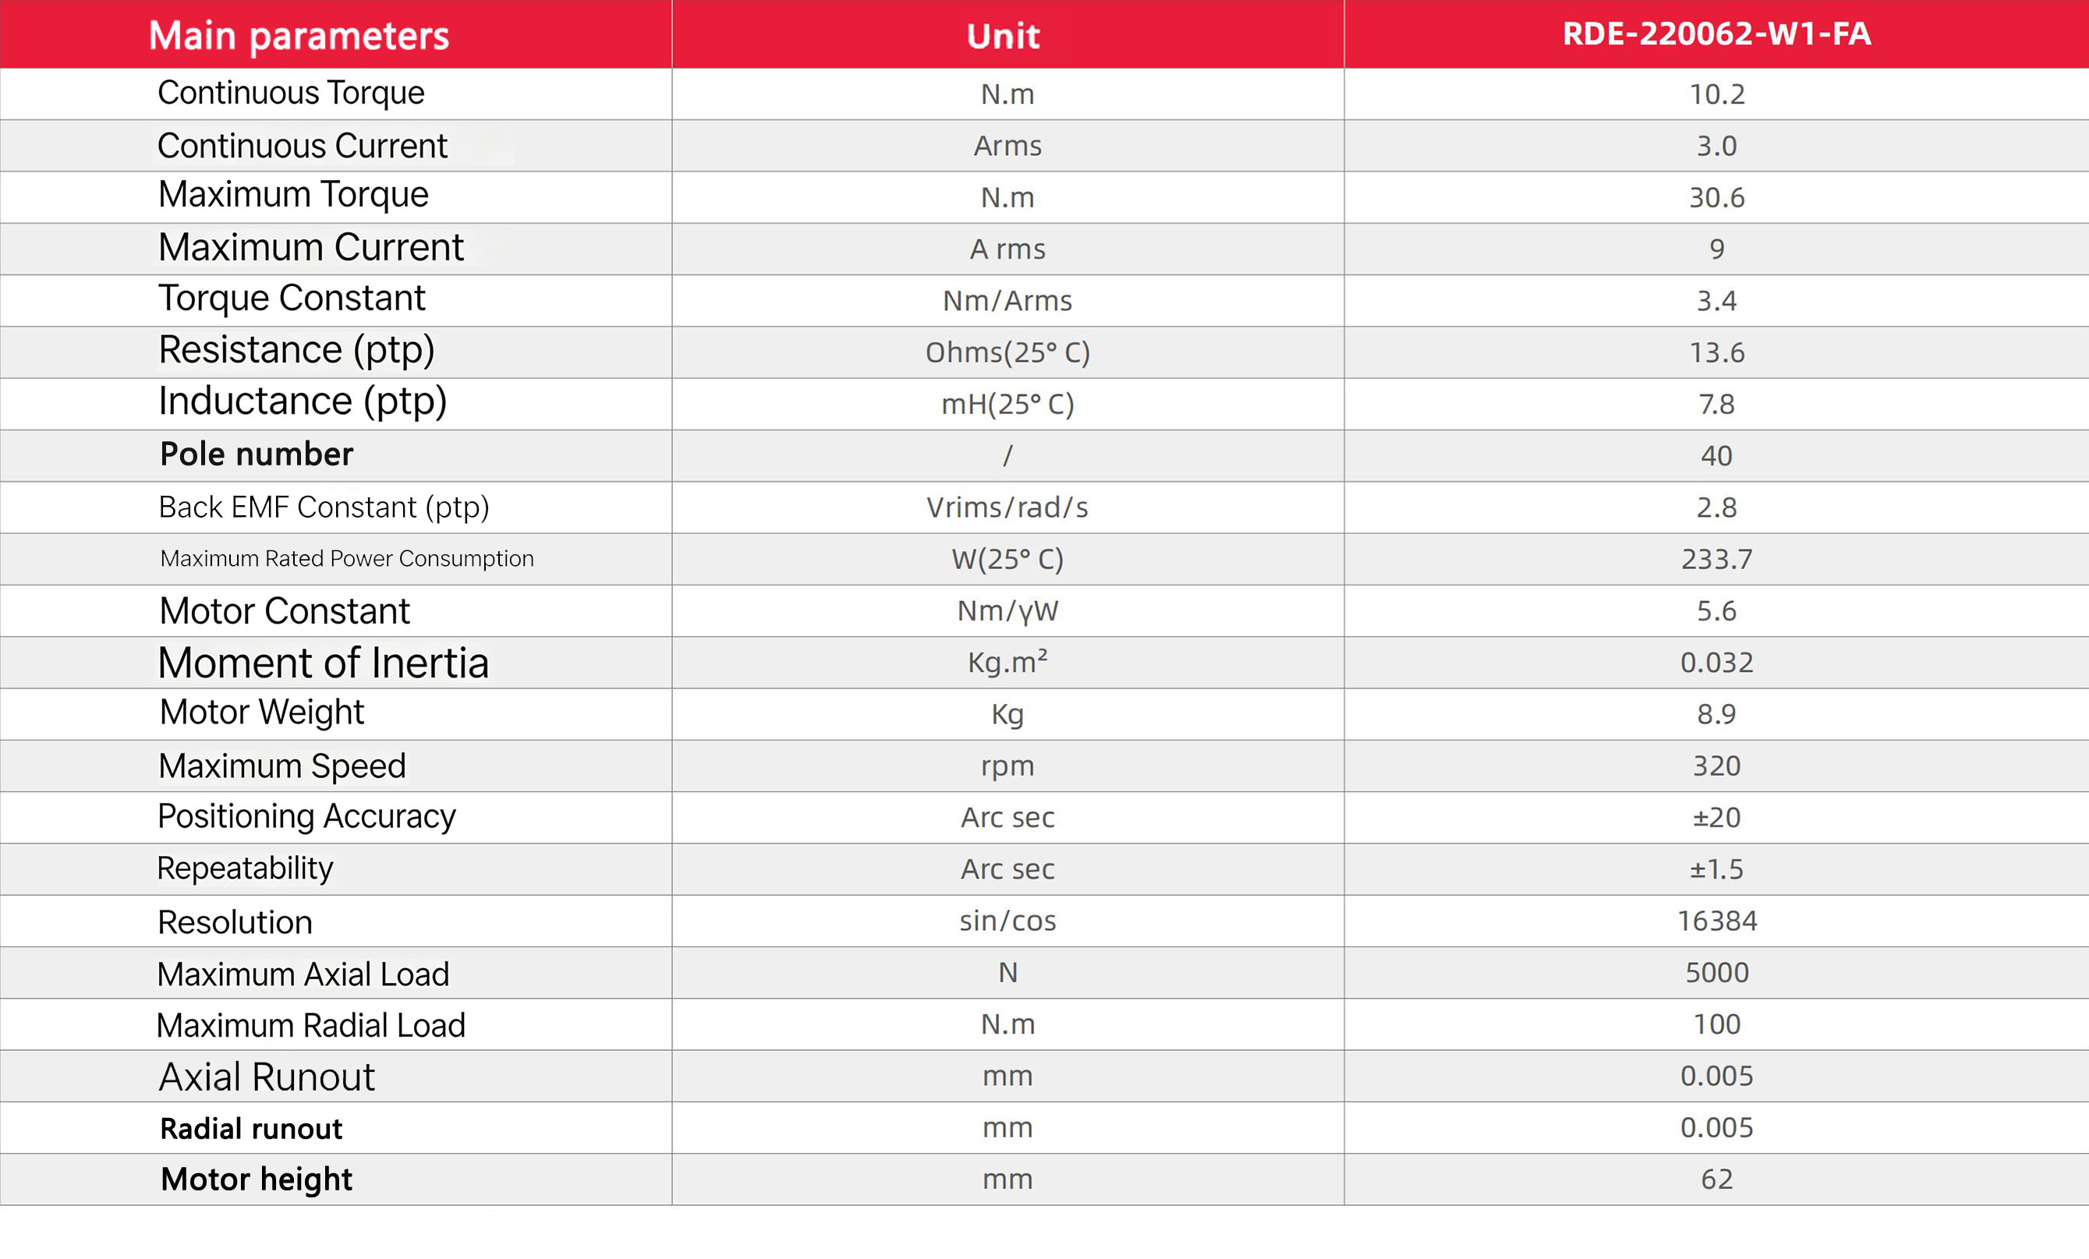
Task: Select the Resistance (ptp) value 13.6
Action: tap(1716, 352)
